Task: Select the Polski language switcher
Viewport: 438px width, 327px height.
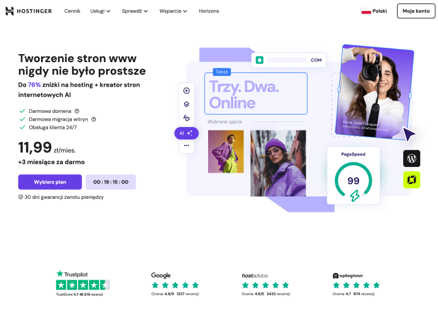Action: [x=374, y=11]
